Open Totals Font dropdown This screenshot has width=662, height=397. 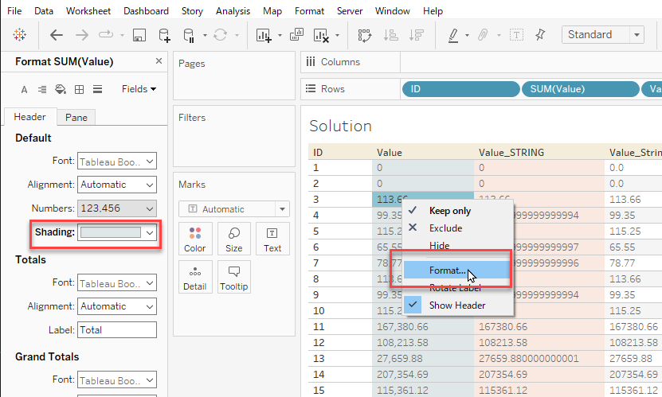coord(117,282)
